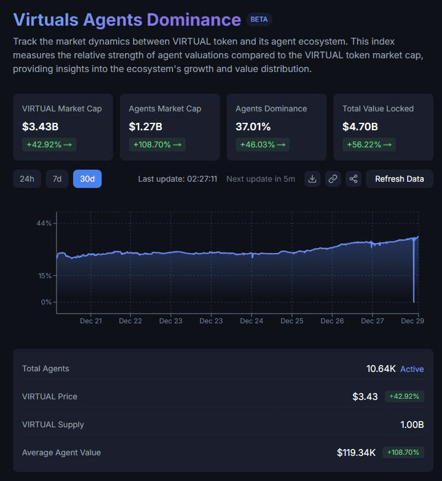Click the +42.92% badge in VIRTUAL Price row
442x481 pixels.
pos(404,396)
